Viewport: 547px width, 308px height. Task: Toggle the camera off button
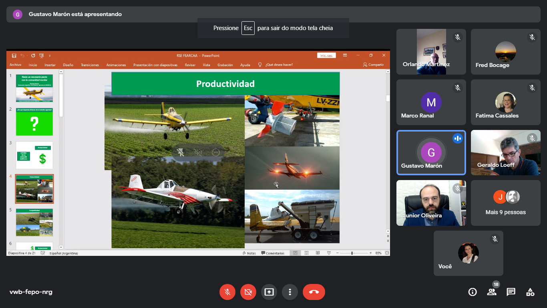point(248,292)
